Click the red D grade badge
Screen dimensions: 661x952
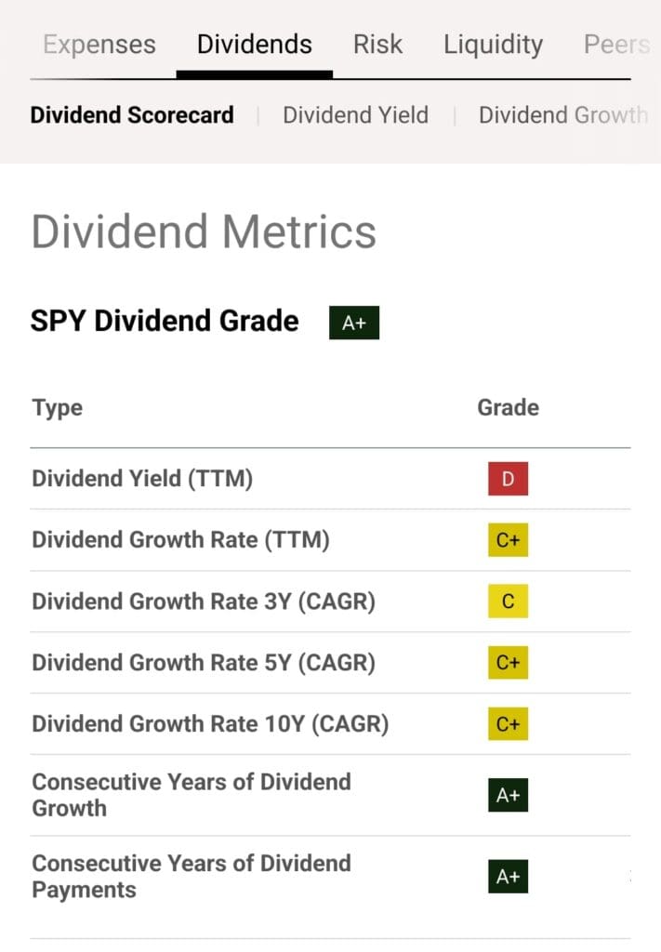coord(508,480)
